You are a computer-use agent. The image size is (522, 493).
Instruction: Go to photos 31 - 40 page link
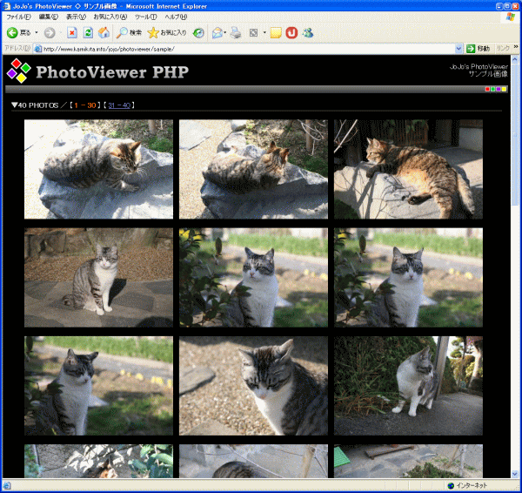(119, 105)
